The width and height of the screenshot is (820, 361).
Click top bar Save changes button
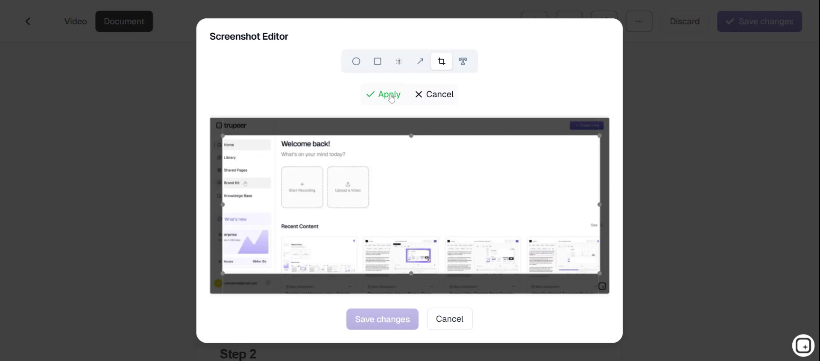coord(759,21)
